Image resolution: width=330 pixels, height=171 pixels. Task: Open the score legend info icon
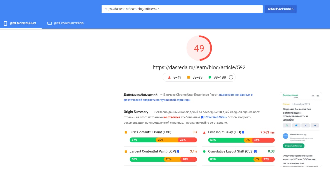[x=231, y=77]
